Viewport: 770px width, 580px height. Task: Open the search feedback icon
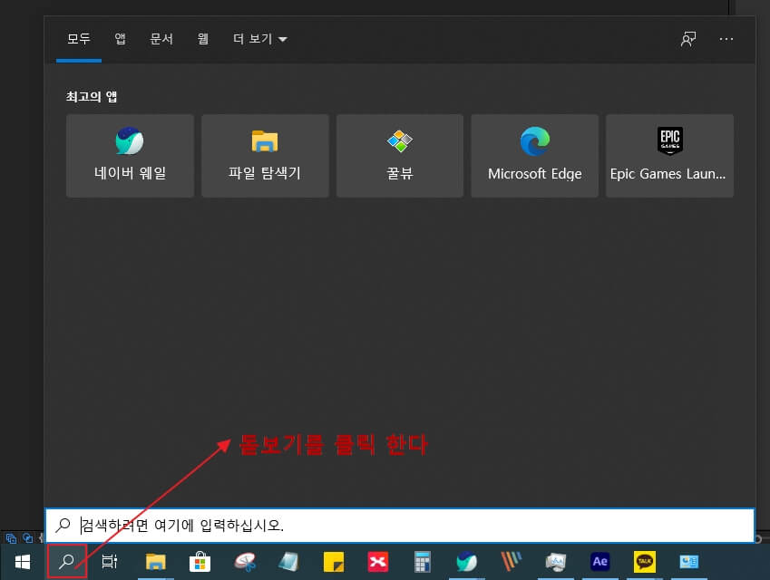click(688, 39)
